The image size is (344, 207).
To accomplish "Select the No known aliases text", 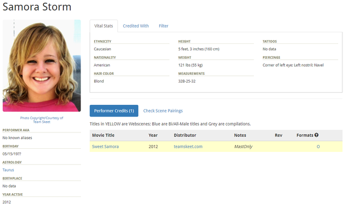I will [17, 138].
